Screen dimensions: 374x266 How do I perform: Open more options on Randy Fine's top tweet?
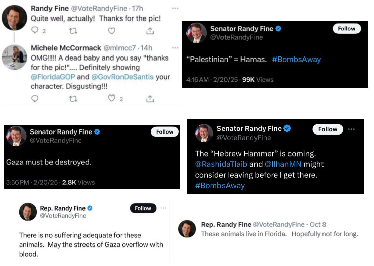[x=175, y=8]
